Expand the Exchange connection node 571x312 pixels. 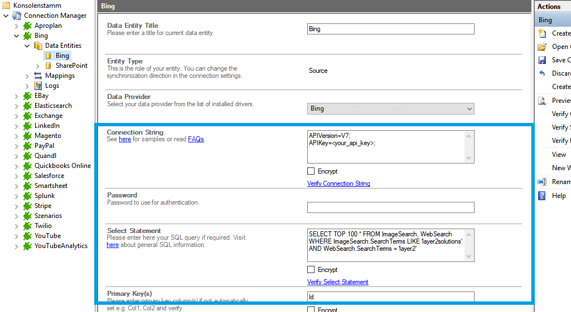tap(16, 116)
